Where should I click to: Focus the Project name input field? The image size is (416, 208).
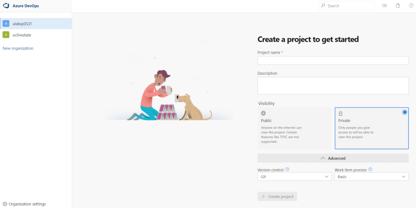(333, 61)
